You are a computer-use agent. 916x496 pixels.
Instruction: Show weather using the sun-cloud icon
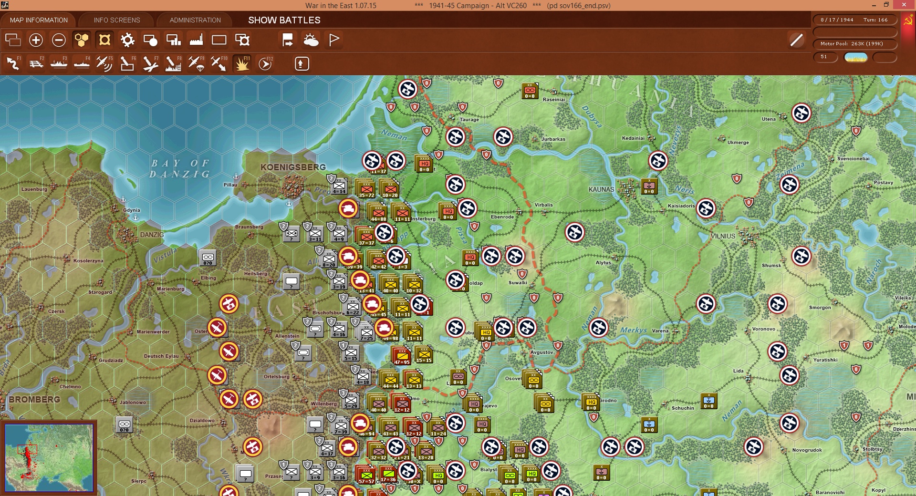click(x=311, y=40)
